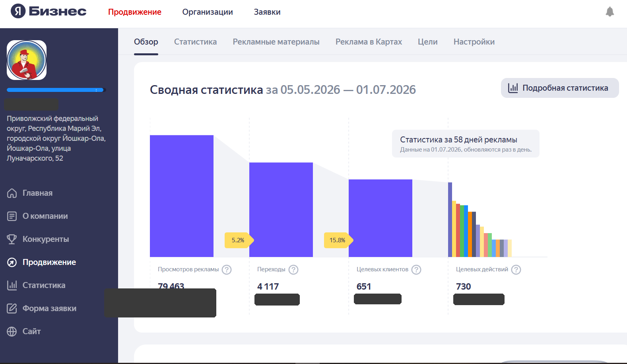The width and height of the screenshot is (627, 364).
Task: Click the Переходы funnel bar
Action: point(281,210)
